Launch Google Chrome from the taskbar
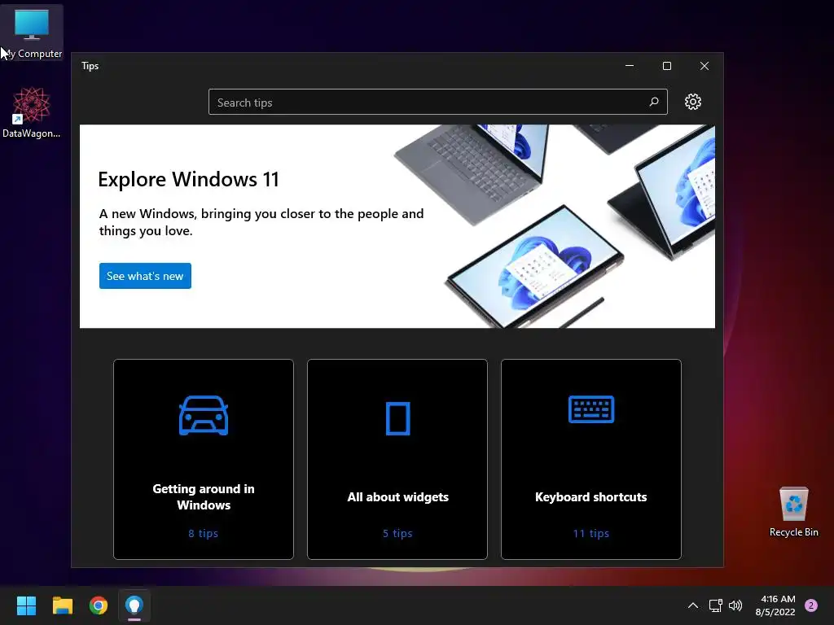The height and width of the screenshot is (625, 834). tap(99, 605)
